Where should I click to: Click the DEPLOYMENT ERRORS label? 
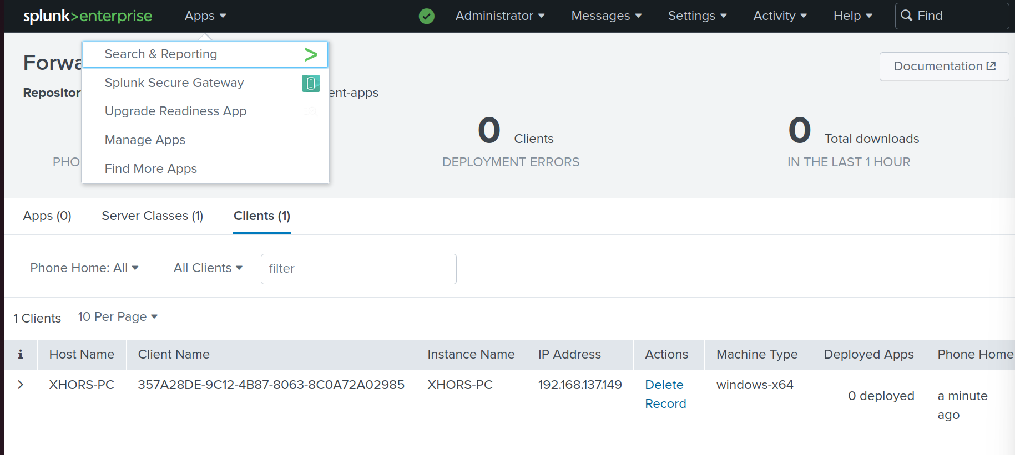(511, 162)
